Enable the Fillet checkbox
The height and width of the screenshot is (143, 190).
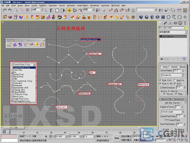point(169,67)
